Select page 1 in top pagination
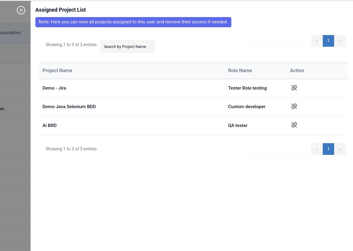Viewport: 353px width, 251px height. coord(328,41)
